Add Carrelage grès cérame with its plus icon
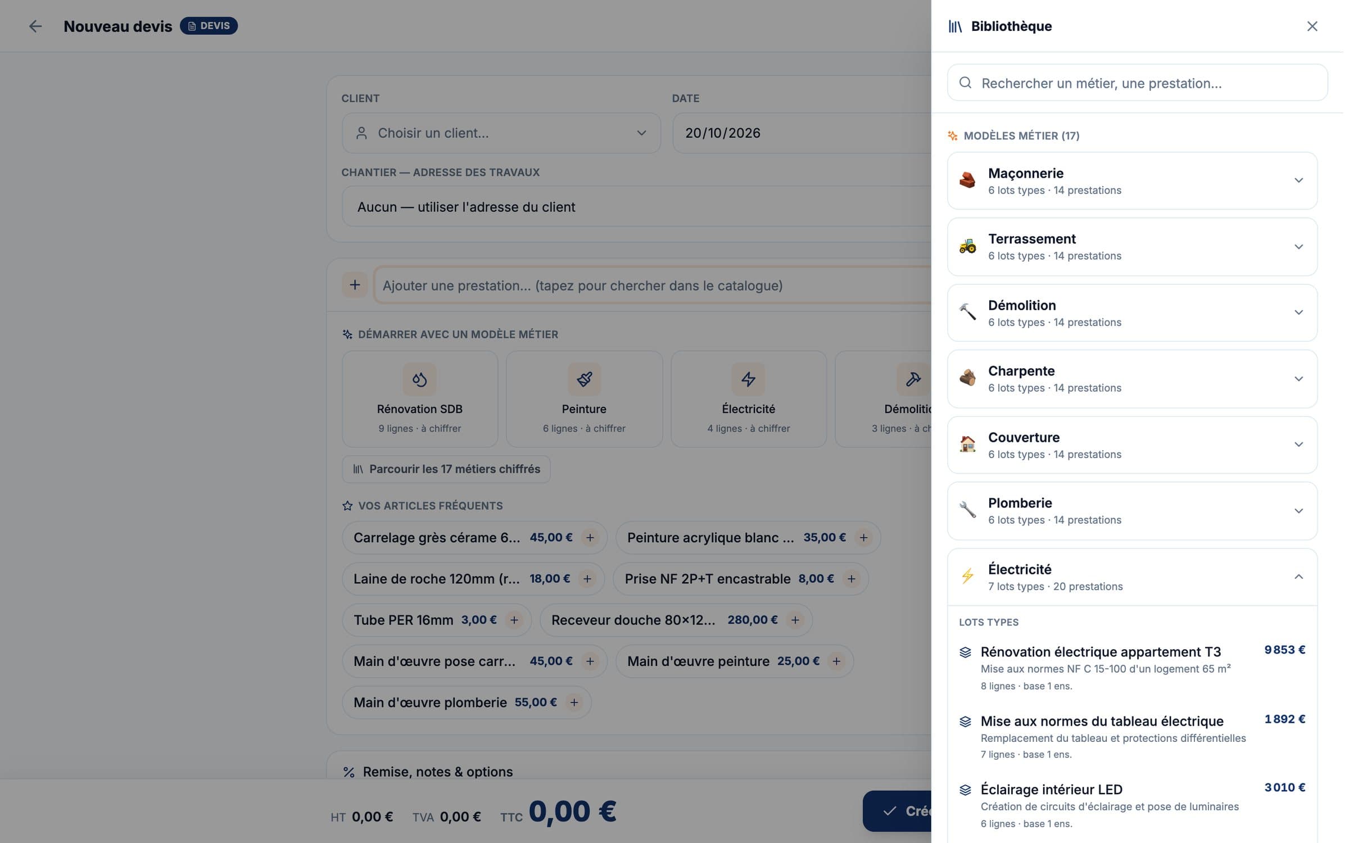 click(590, 537)
